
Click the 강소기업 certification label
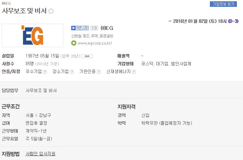pos(61,71)
